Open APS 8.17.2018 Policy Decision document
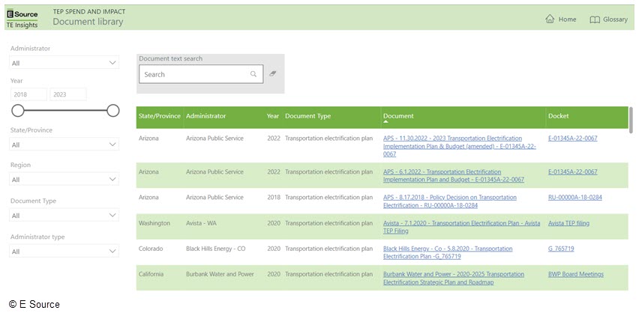This screenshot has height=316, width=639. (x=449, y=201)
